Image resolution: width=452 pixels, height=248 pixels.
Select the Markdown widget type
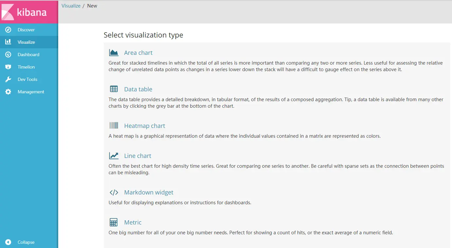pos(149,192)
